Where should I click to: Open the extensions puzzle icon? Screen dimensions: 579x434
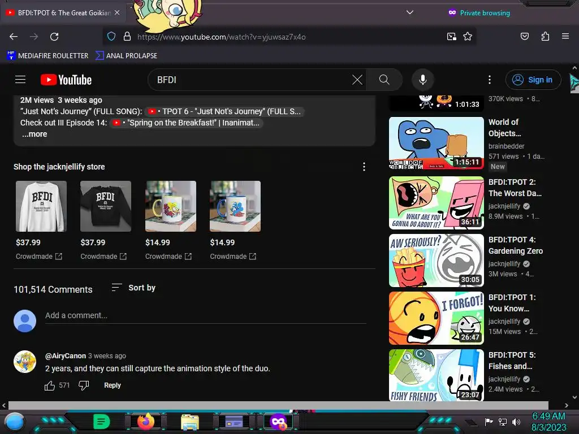(x=545, y=36)
